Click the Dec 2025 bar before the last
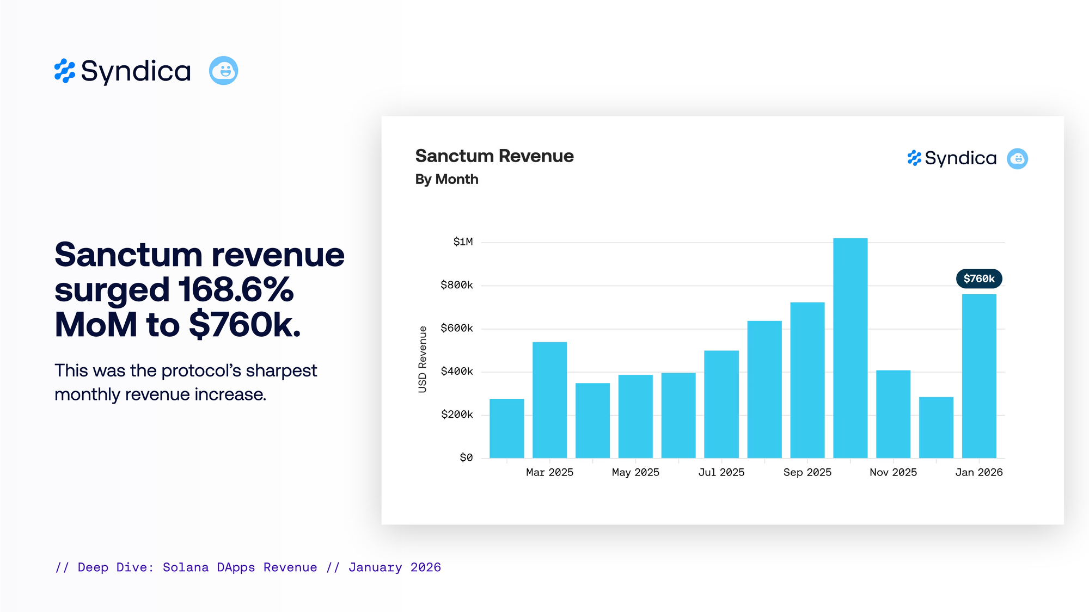This screenshot has height=612, width=1089. pos(936,428)
